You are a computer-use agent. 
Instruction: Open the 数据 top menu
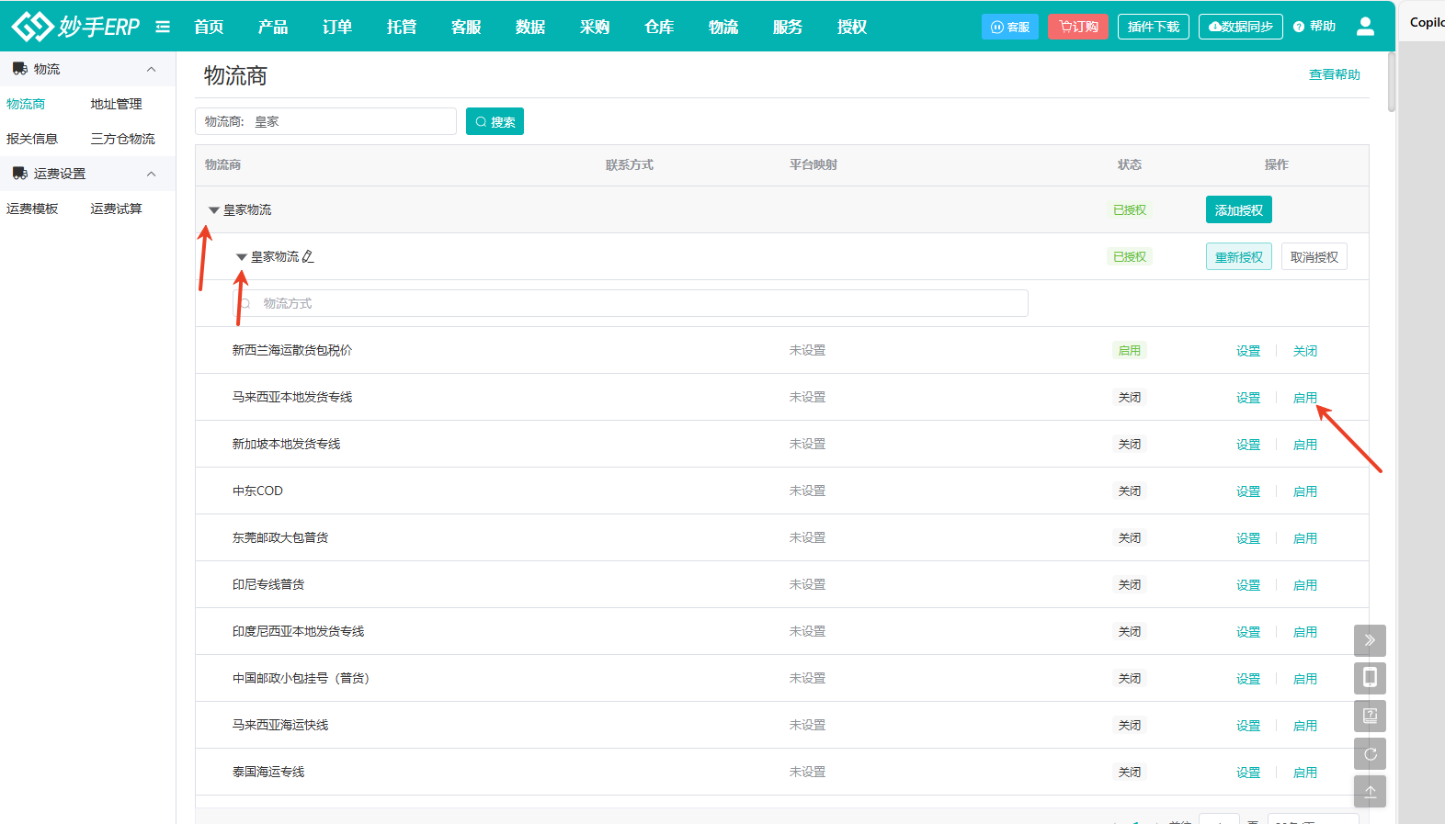point(530,27)
